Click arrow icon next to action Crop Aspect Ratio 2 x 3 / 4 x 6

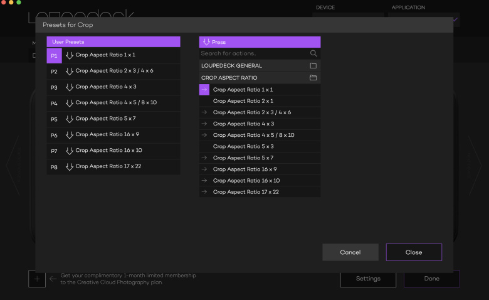[204, 112]
